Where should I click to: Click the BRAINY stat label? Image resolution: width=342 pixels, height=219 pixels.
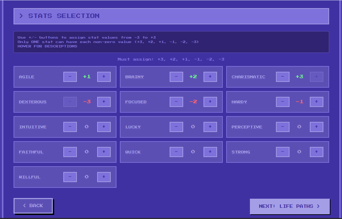point(134,77)
